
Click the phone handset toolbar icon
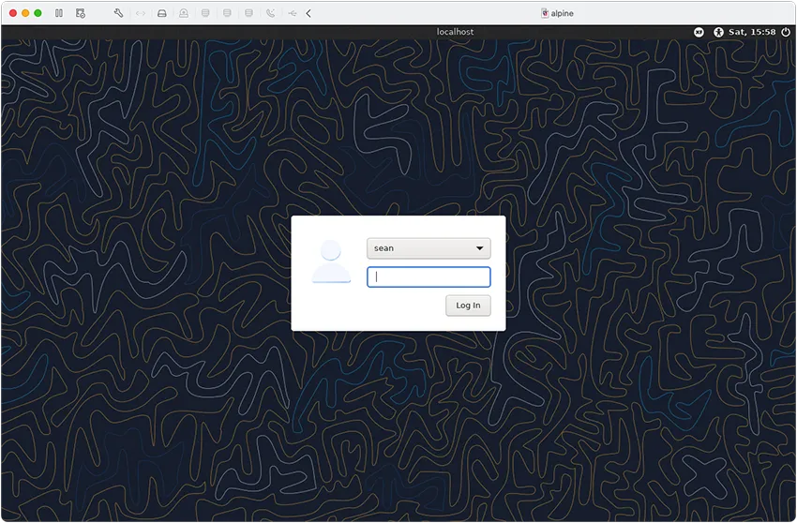270,13
